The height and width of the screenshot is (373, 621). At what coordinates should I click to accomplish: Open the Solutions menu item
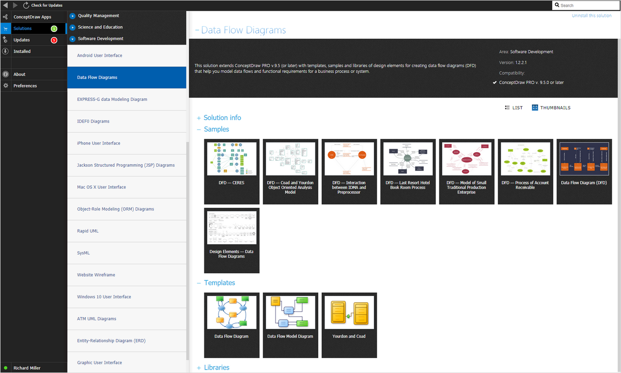[23, 29]
